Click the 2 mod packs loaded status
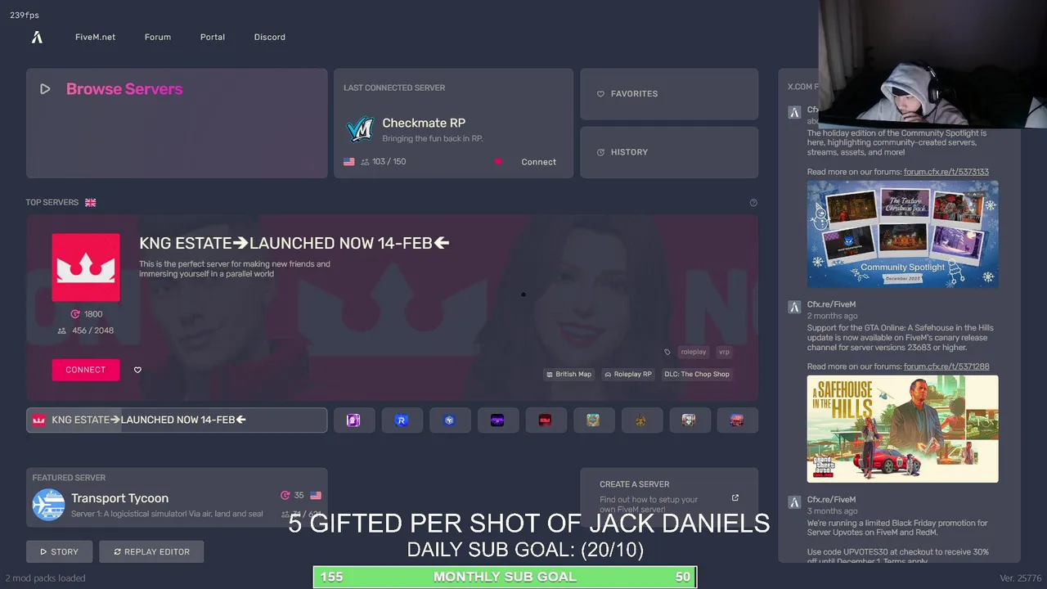The image size is (1047, 589). click(45, 578)
